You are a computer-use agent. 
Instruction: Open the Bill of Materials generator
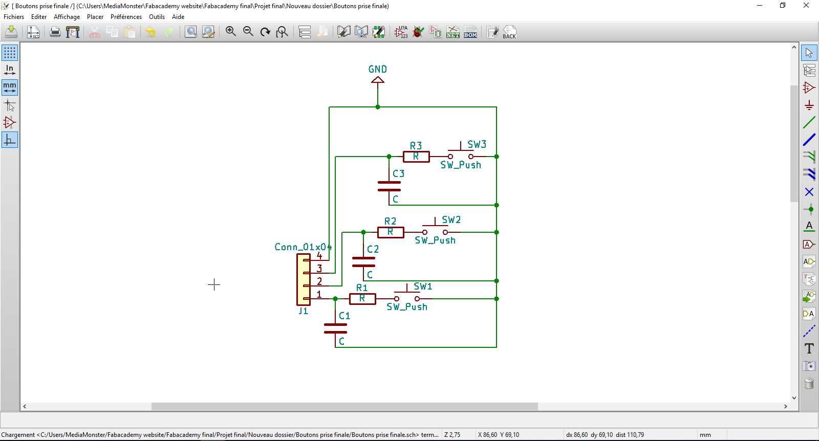(470, 32)
